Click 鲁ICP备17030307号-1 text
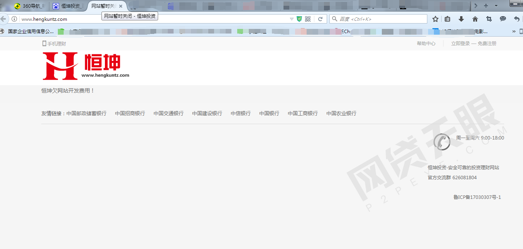The height and width of the screenshot is (249, 523). 477,197
